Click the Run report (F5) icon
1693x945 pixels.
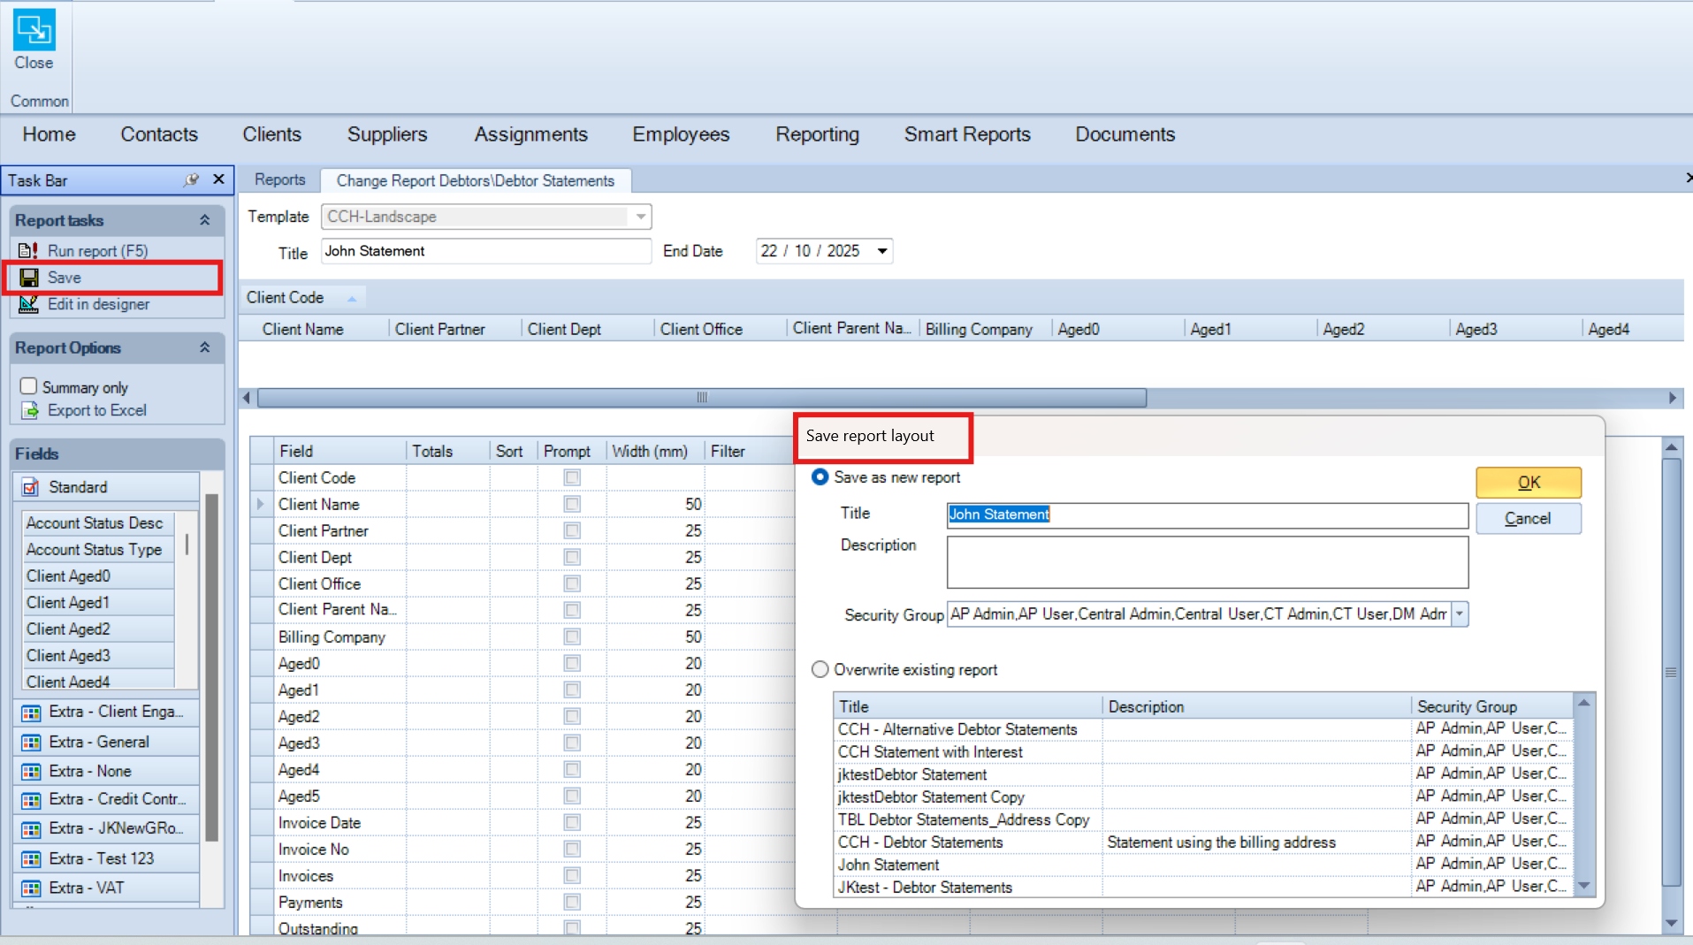coord(29,251)
